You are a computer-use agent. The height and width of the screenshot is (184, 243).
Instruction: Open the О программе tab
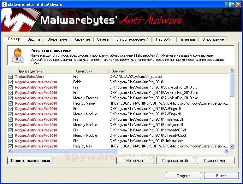click(x=213, y=39)
